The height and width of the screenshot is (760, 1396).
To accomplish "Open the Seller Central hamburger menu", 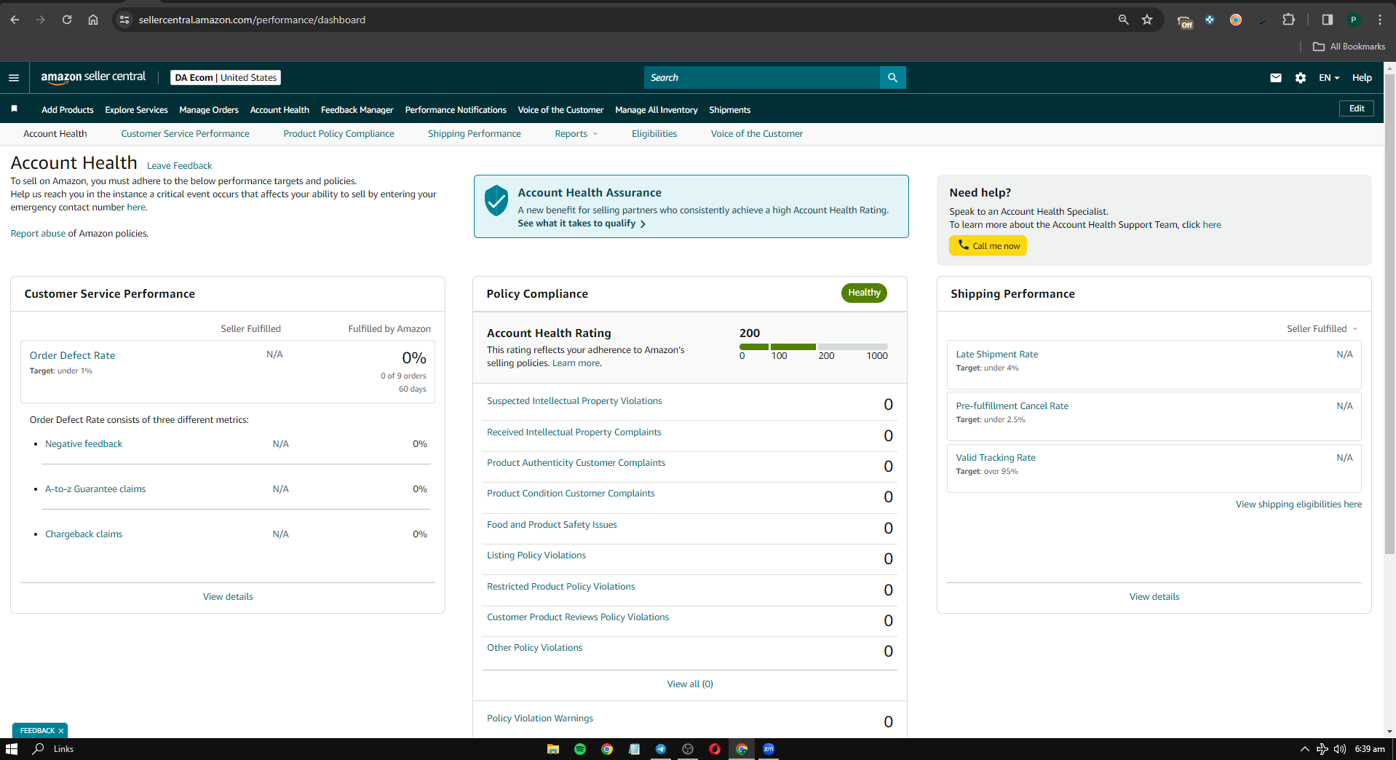I will pos(14,78).
